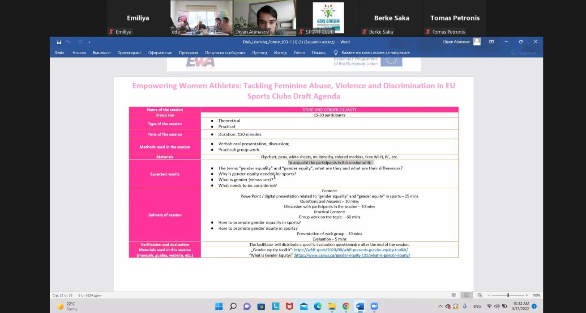
Task: Switch to the Zotero ribbon tab
Action: tap(299, 53)
